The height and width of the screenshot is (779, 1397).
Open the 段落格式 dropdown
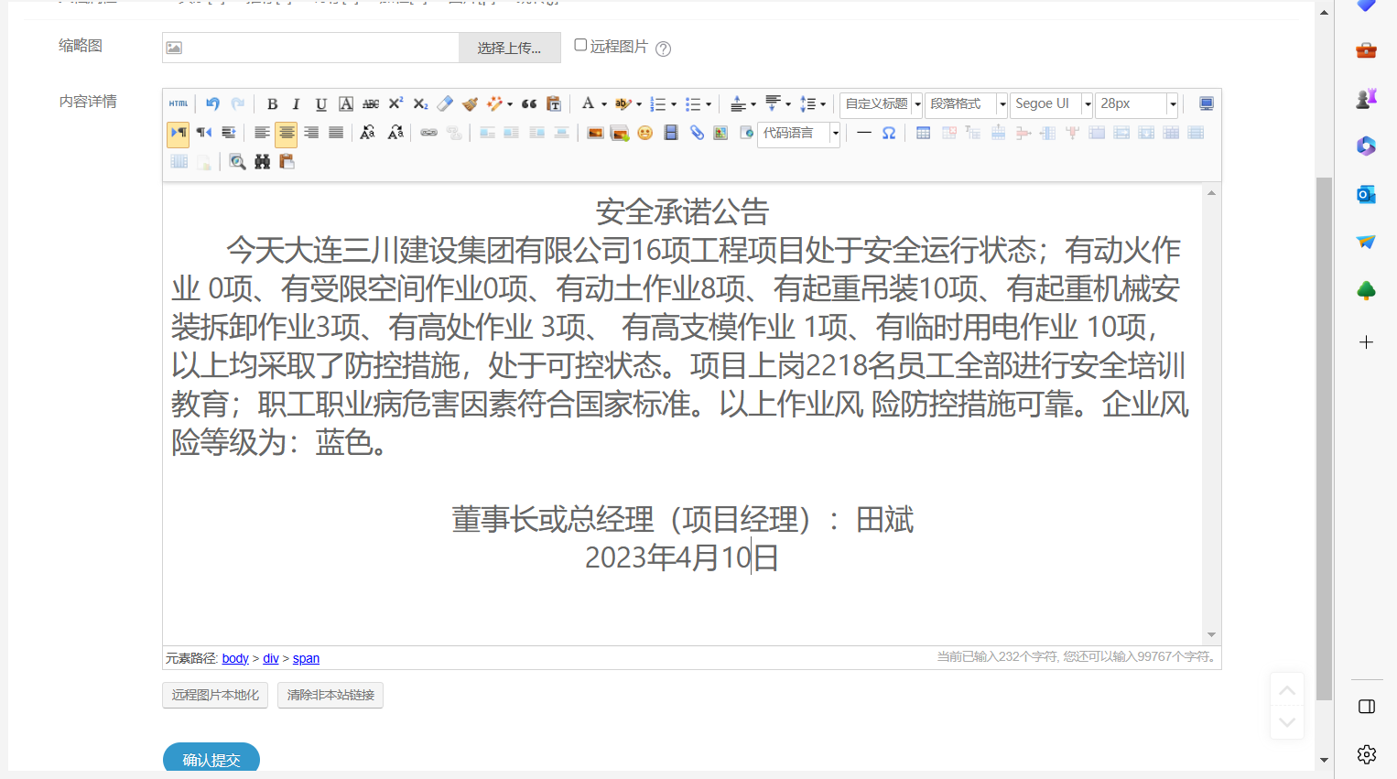coord(966,103)
